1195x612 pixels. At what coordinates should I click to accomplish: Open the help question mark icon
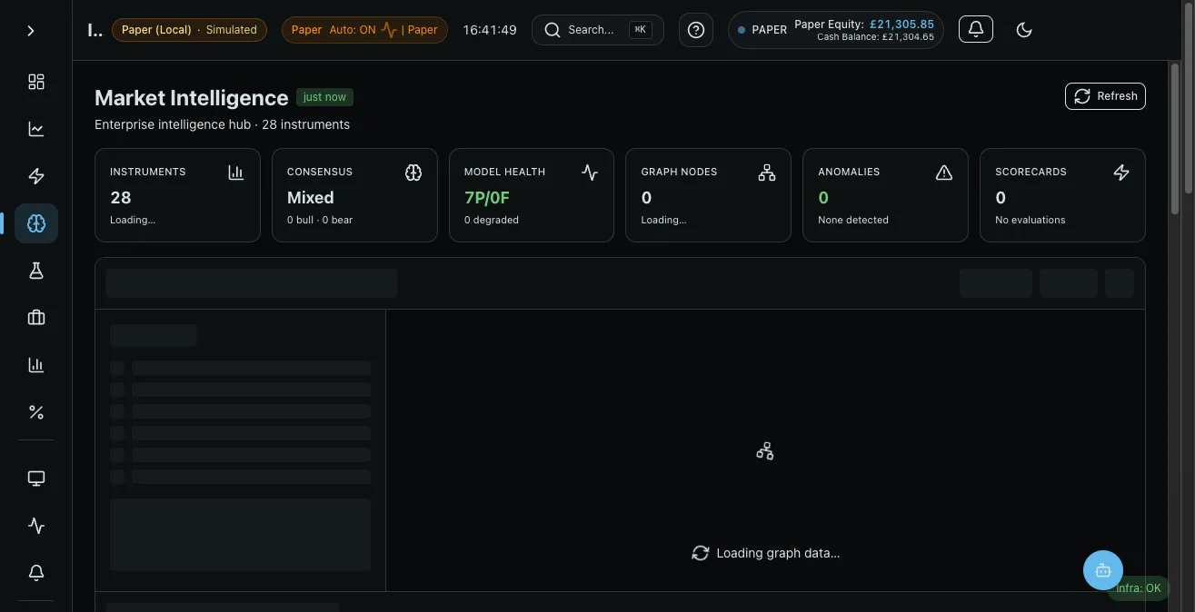[696, 30]
